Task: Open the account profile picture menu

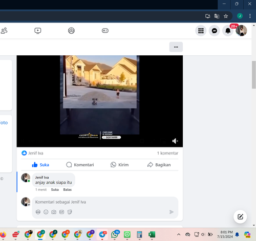Action: (x=241, y=31)
